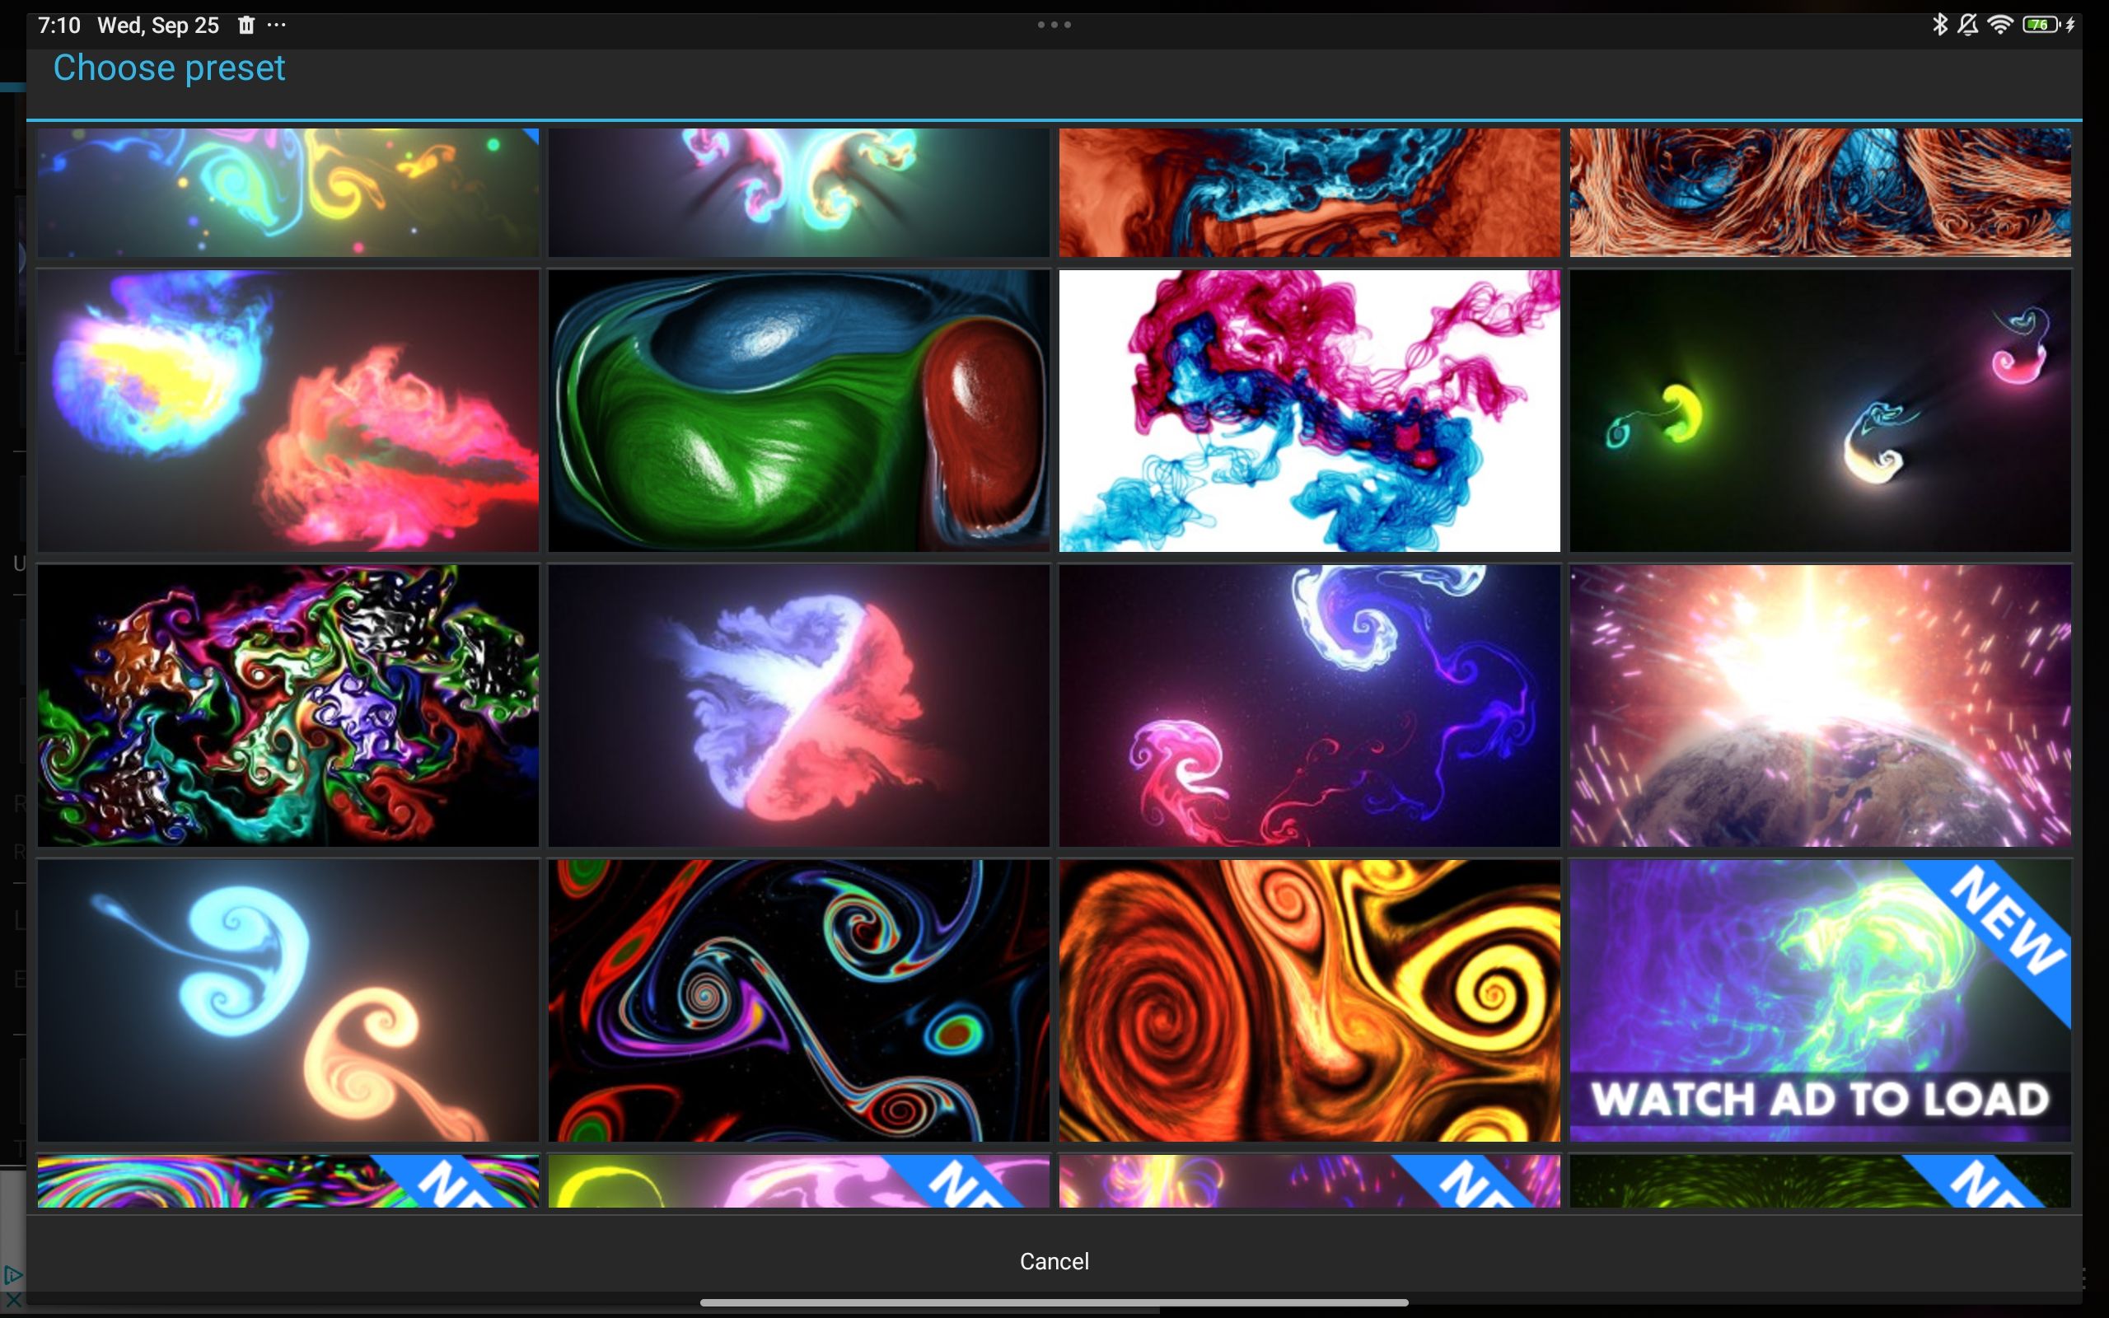2109x1318 pixels.
Task: Choose the dark multicolor vortex swirls preset
Action: pyautogui.click(x=798, y=1001)
